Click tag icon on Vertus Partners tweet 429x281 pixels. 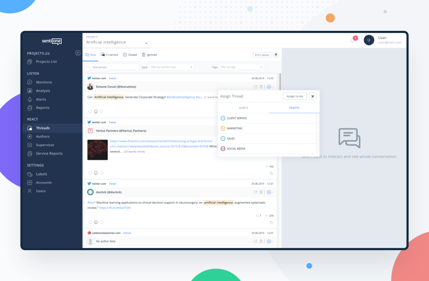[271, 173]
